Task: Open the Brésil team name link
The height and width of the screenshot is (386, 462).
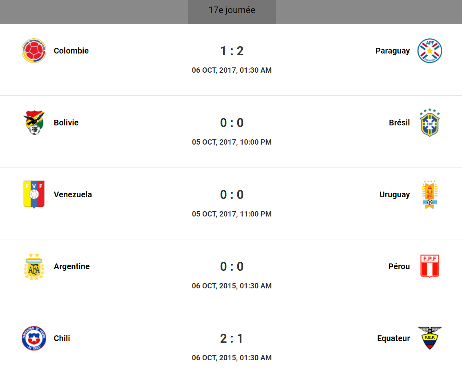Action: pos(399,123)
